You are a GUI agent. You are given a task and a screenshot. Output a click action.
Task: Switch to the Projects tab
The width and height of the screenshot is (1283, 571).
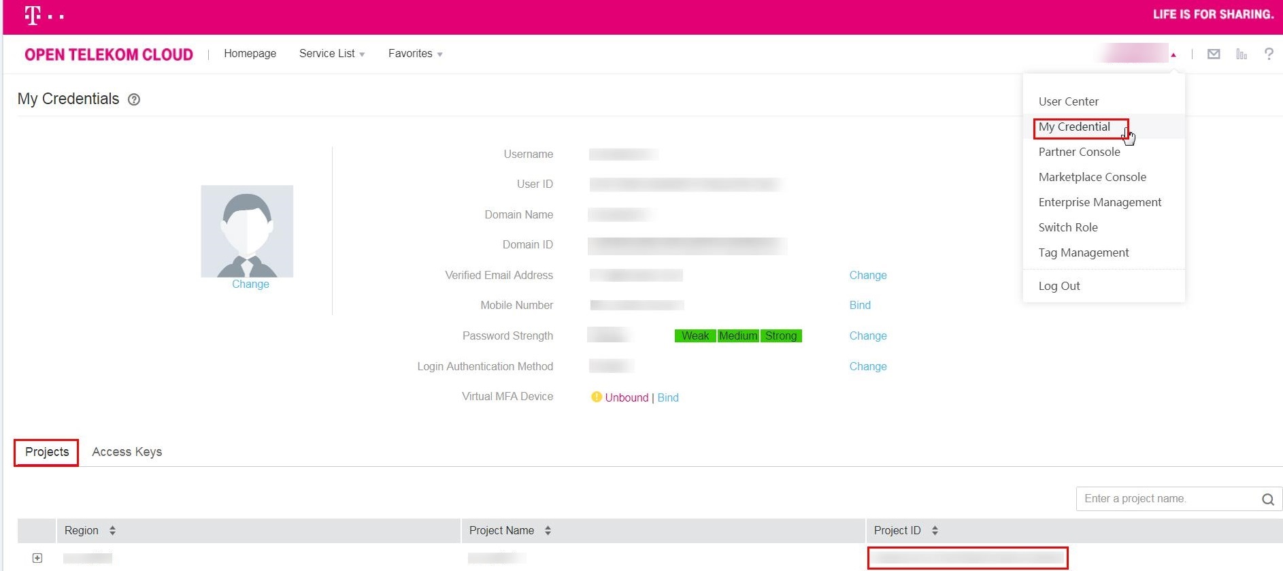click(47, 452)
